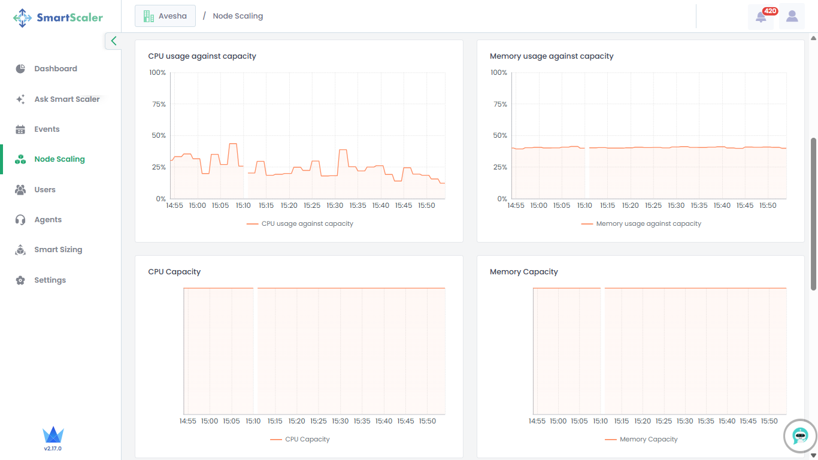Click the Users group icon
The height and width of the screenshot is (460, 818).
tap(20, 190)
